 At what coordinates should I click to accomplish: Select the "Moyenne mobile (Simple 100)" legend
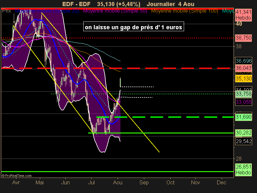[x=184, y=11]
